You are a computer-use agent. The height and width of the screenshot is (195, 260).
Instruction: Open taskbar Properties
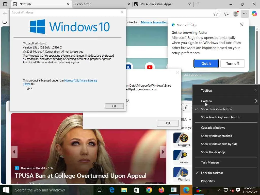[226, 181]
